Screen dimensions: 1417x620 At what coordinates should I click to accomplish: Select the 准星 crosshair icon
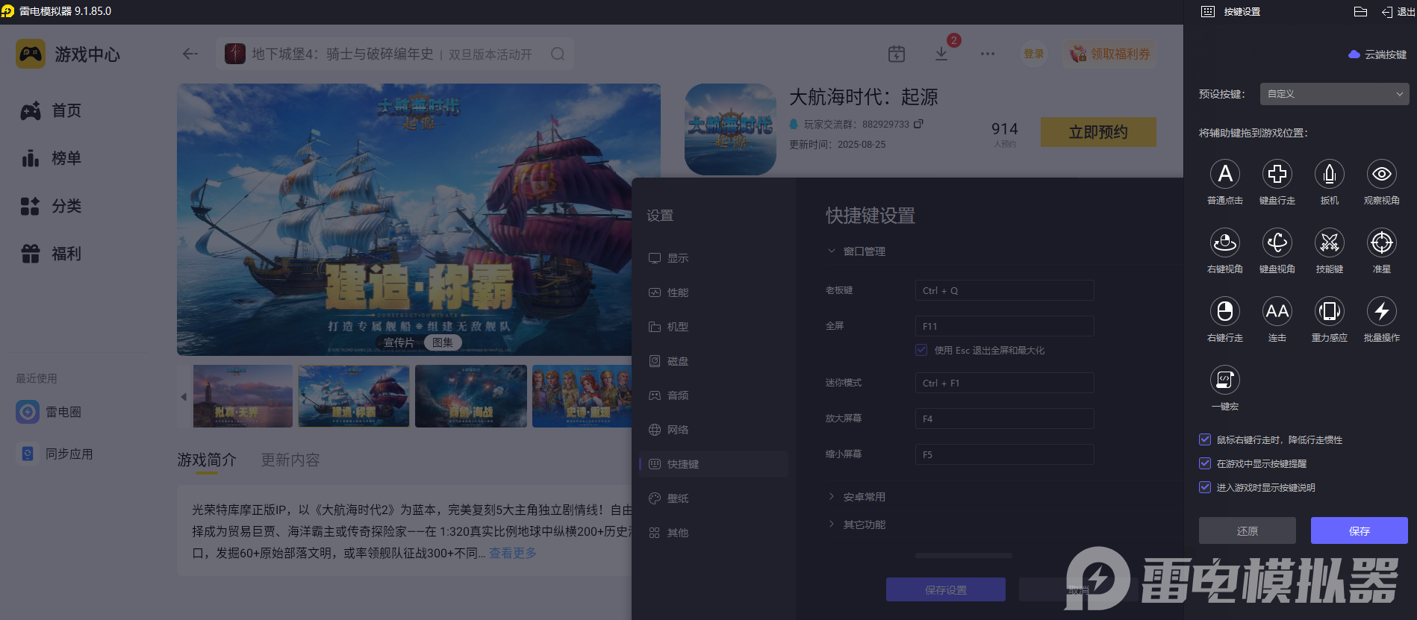pos(1381,243)
